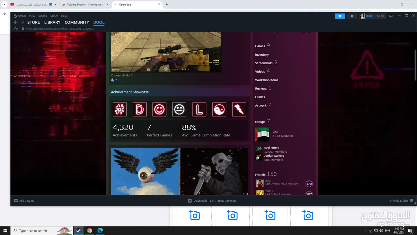
Task: Click Add a Game in Steam
Action: (24, 201)
